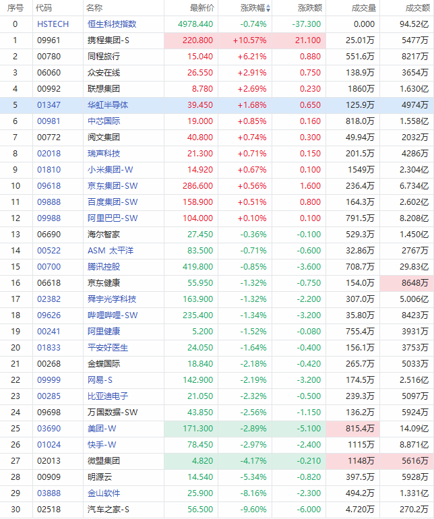Select stock code 09961
434x519 pixels.
coord(49,40)
